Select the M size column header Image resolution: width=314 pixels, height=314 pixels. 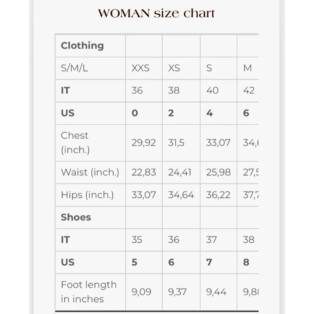(248, 68)
